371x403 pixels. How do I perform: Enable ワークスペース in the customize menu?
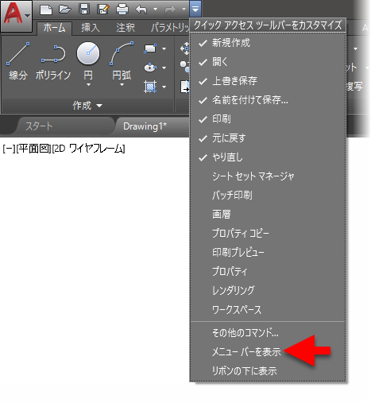click(x=268, y=310)
